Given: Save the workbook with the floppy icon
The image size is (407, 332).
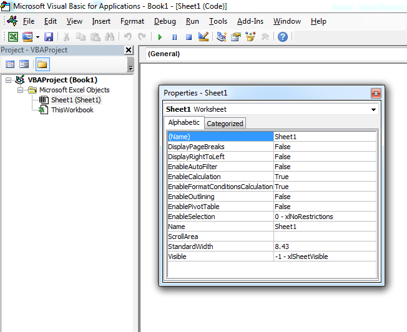Looking at the screenshot, I should [x=49, y=37].
